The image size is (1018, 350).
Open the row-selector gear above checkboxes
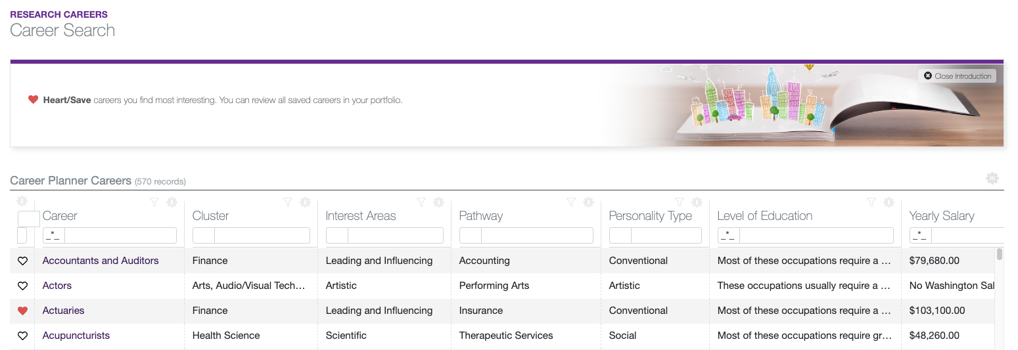22,201
